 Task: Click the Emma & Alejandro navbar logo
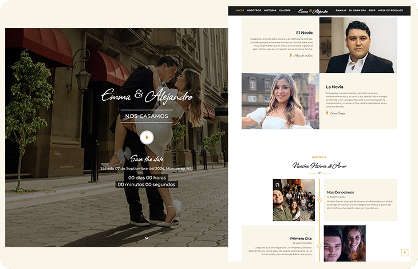(x=313, y=10)
